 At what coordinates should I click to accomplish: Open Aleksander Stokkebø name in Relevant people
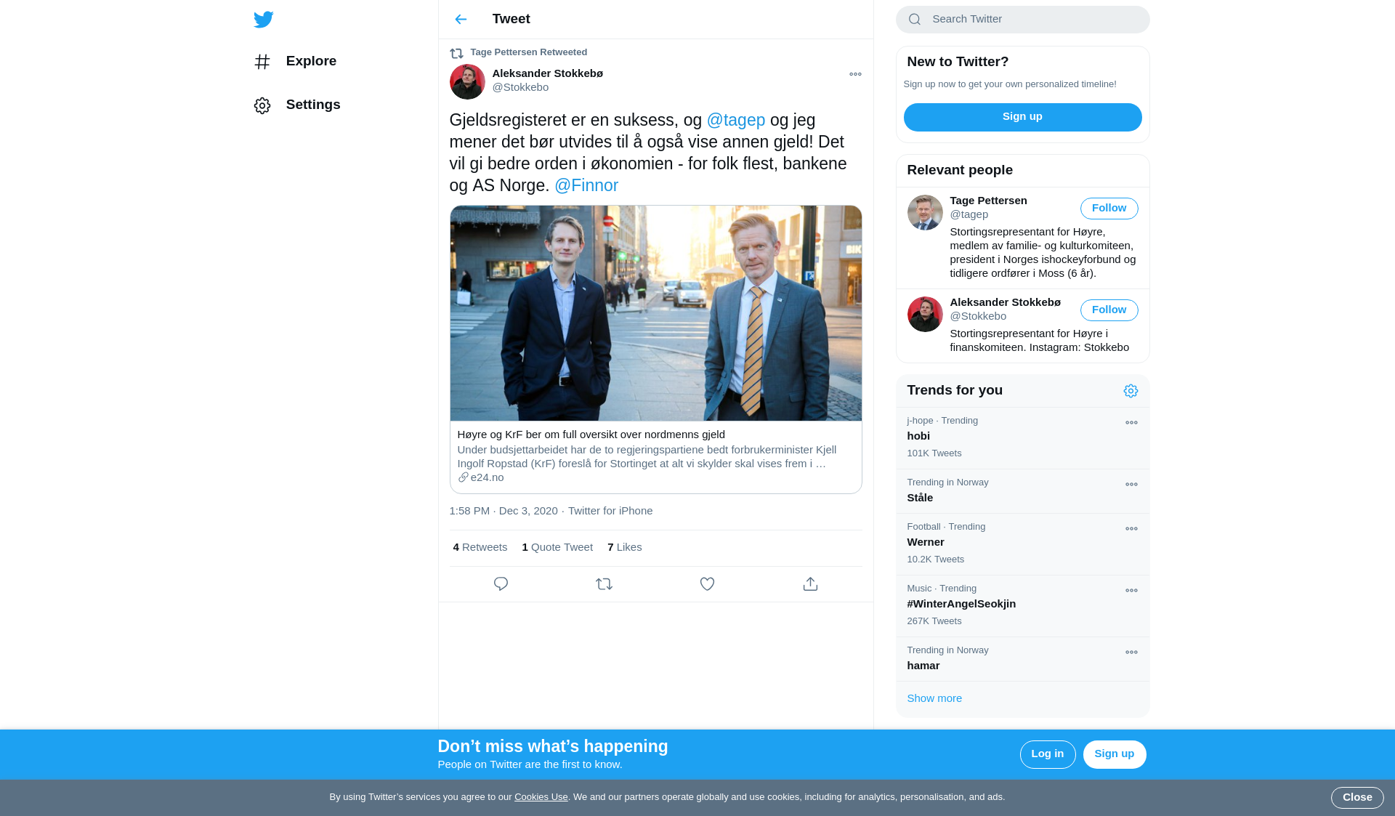click(x=1005, y=302)
